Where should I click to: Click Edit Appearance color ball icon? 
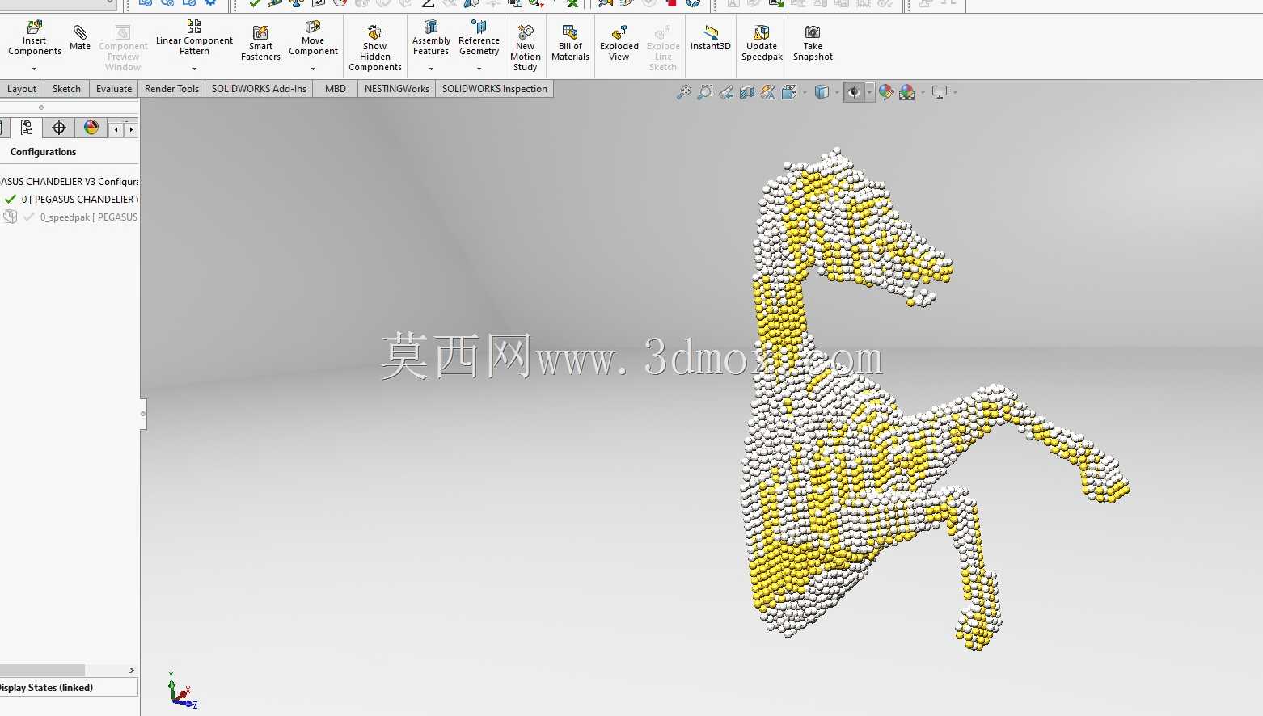click(x=886, y=92)
